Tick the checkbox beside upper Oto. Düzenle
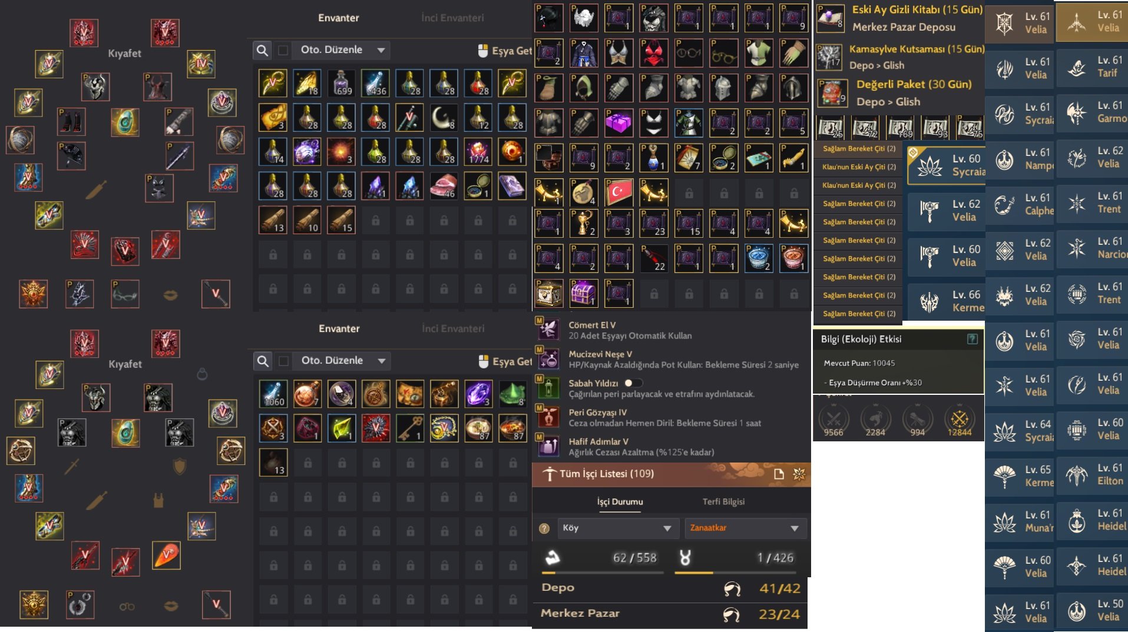The height and width of the screenshot is (632, 1128). click(x=283, y=51)
